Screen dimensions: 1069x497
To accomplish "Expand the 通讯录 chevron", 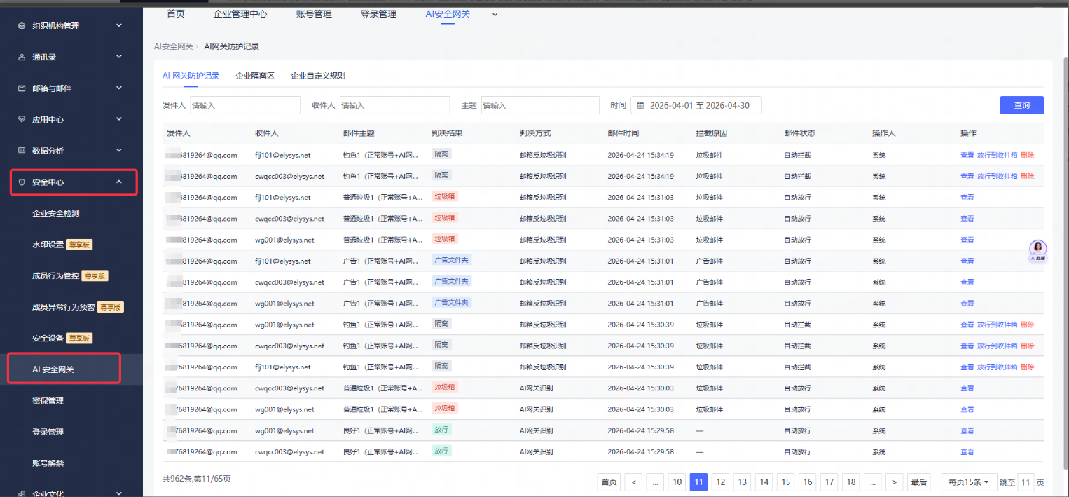I will pyautogui.click(x=119, y=57).
